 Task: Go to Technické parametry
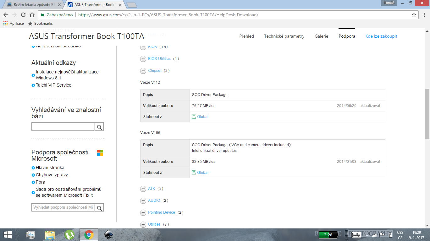[x=284, y=36]
